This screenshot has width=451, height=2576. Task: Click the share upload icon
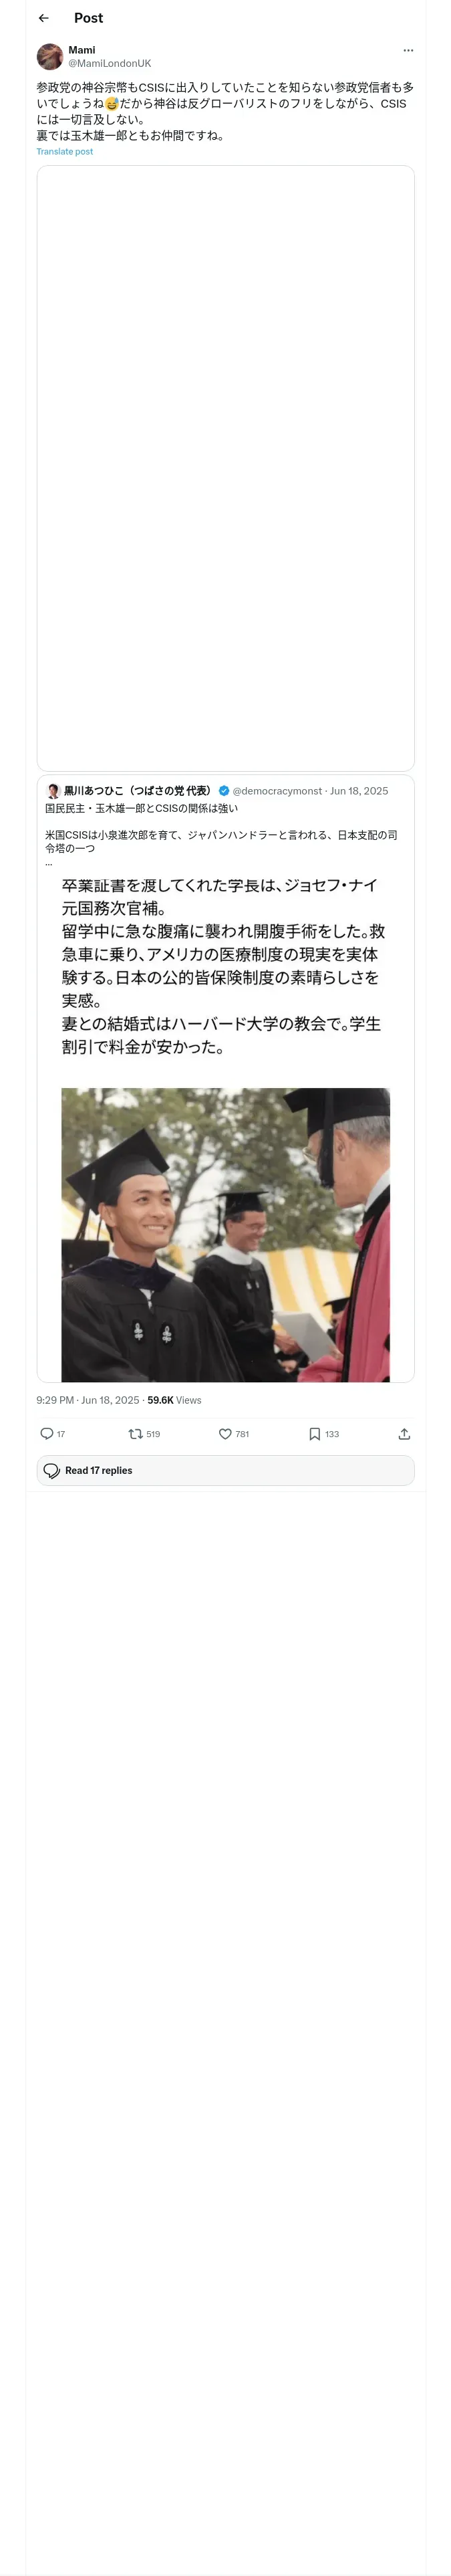(404, 1433)
